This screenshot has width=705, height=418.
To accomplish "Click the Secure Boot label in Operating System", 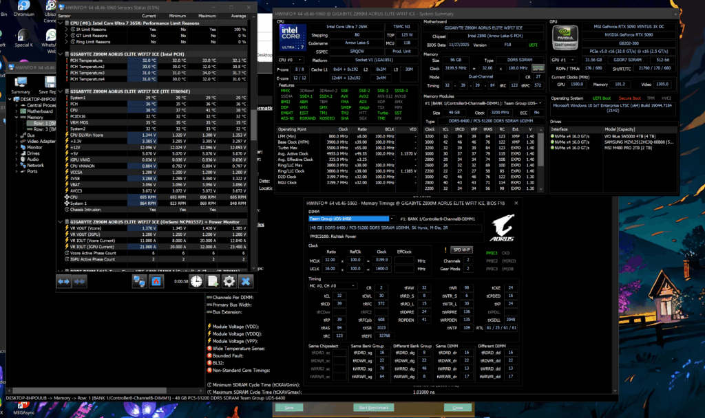I will pyautogui.click(x=629, y=98).
